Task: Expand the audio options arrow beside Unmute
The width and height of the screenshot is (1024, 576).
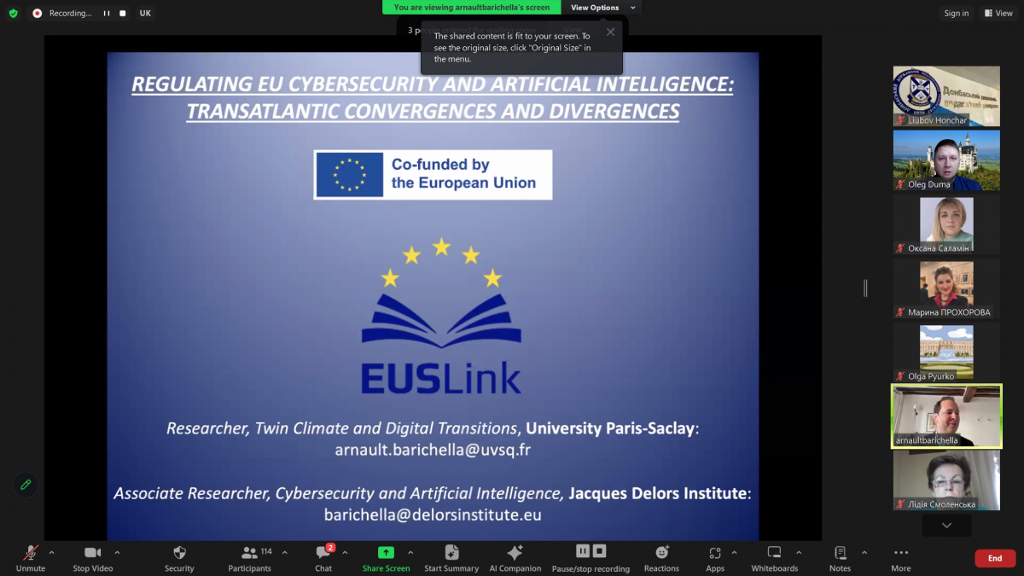Action: point(51,552)
